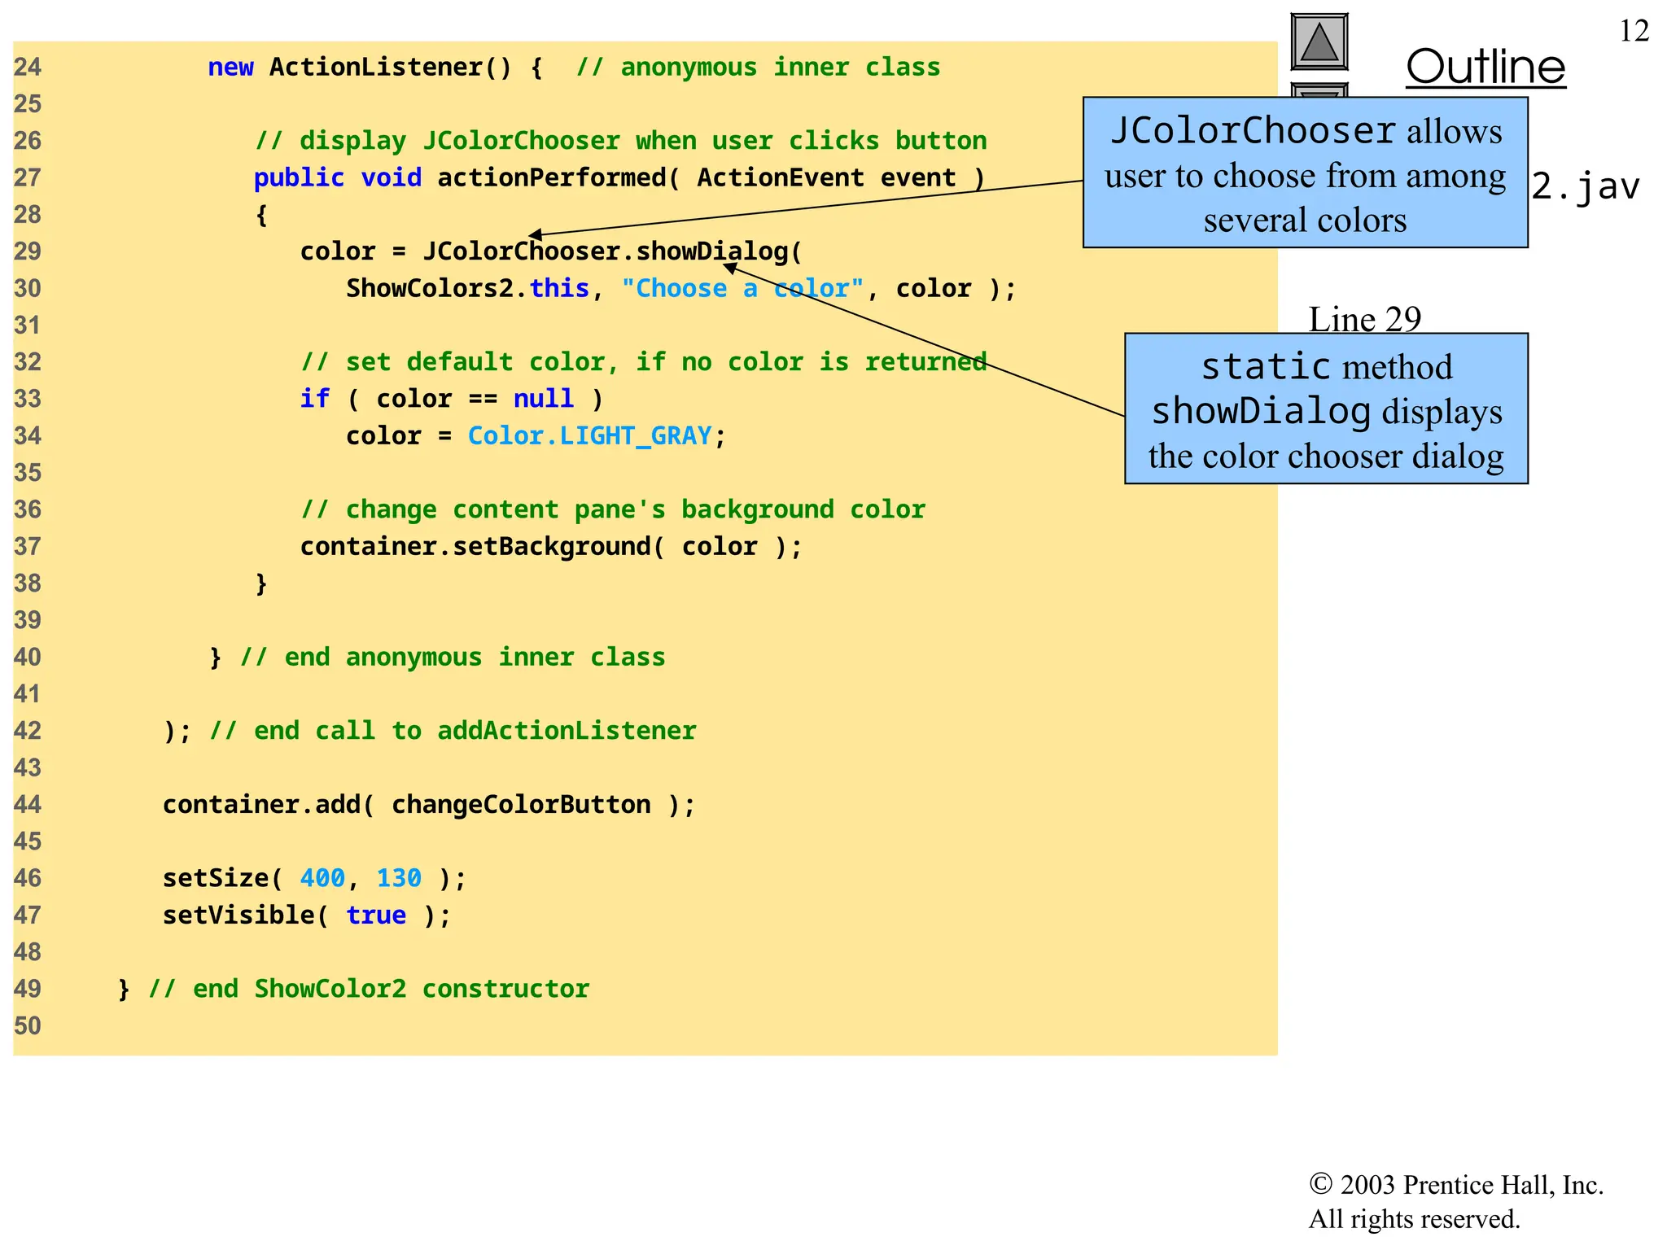Click the up-arrow previous slide button
Screen dimensions: 1667x1250
(1319, 42)
